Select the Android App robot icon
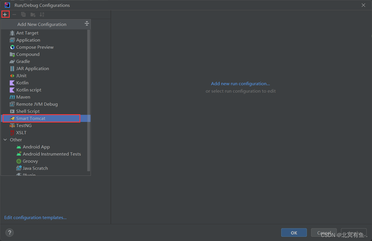 [x=19, y=147]
